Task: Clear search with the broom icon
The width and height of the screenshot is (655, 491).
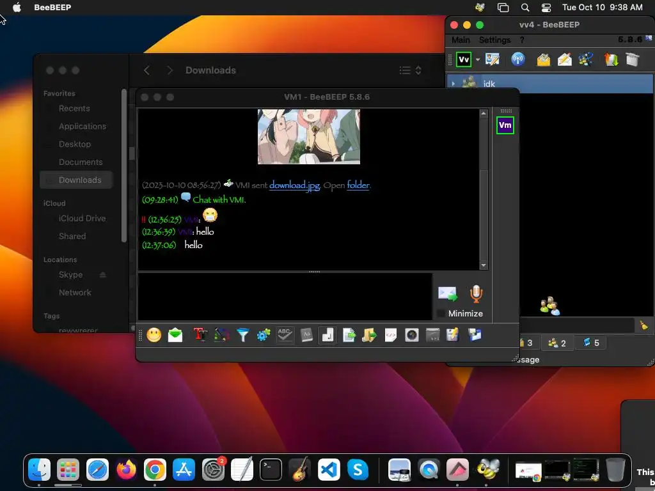Action: [643, 325]
